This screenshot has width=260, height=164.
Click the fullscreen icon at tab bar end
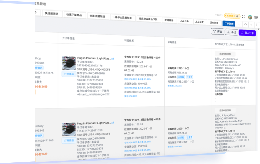[257, 25]
